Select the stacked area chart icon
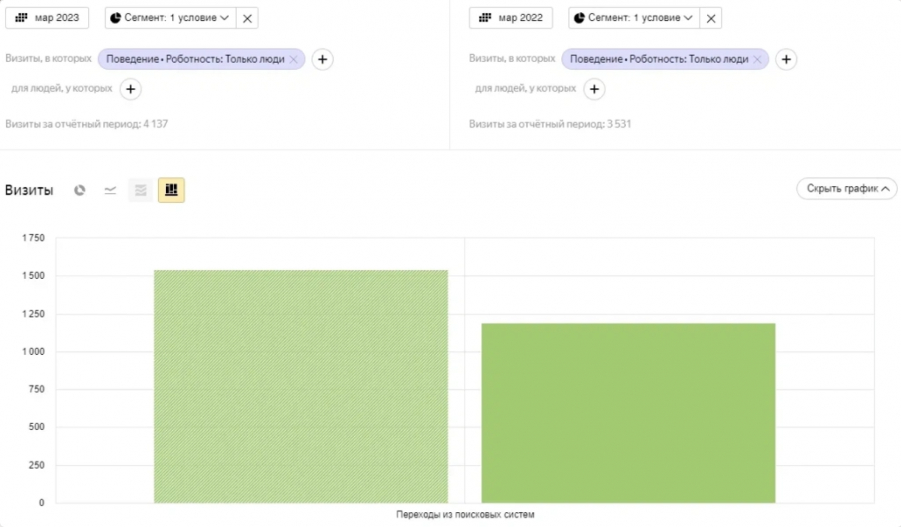The height and width of the screenshot is (527, 901). coord(140,190)
